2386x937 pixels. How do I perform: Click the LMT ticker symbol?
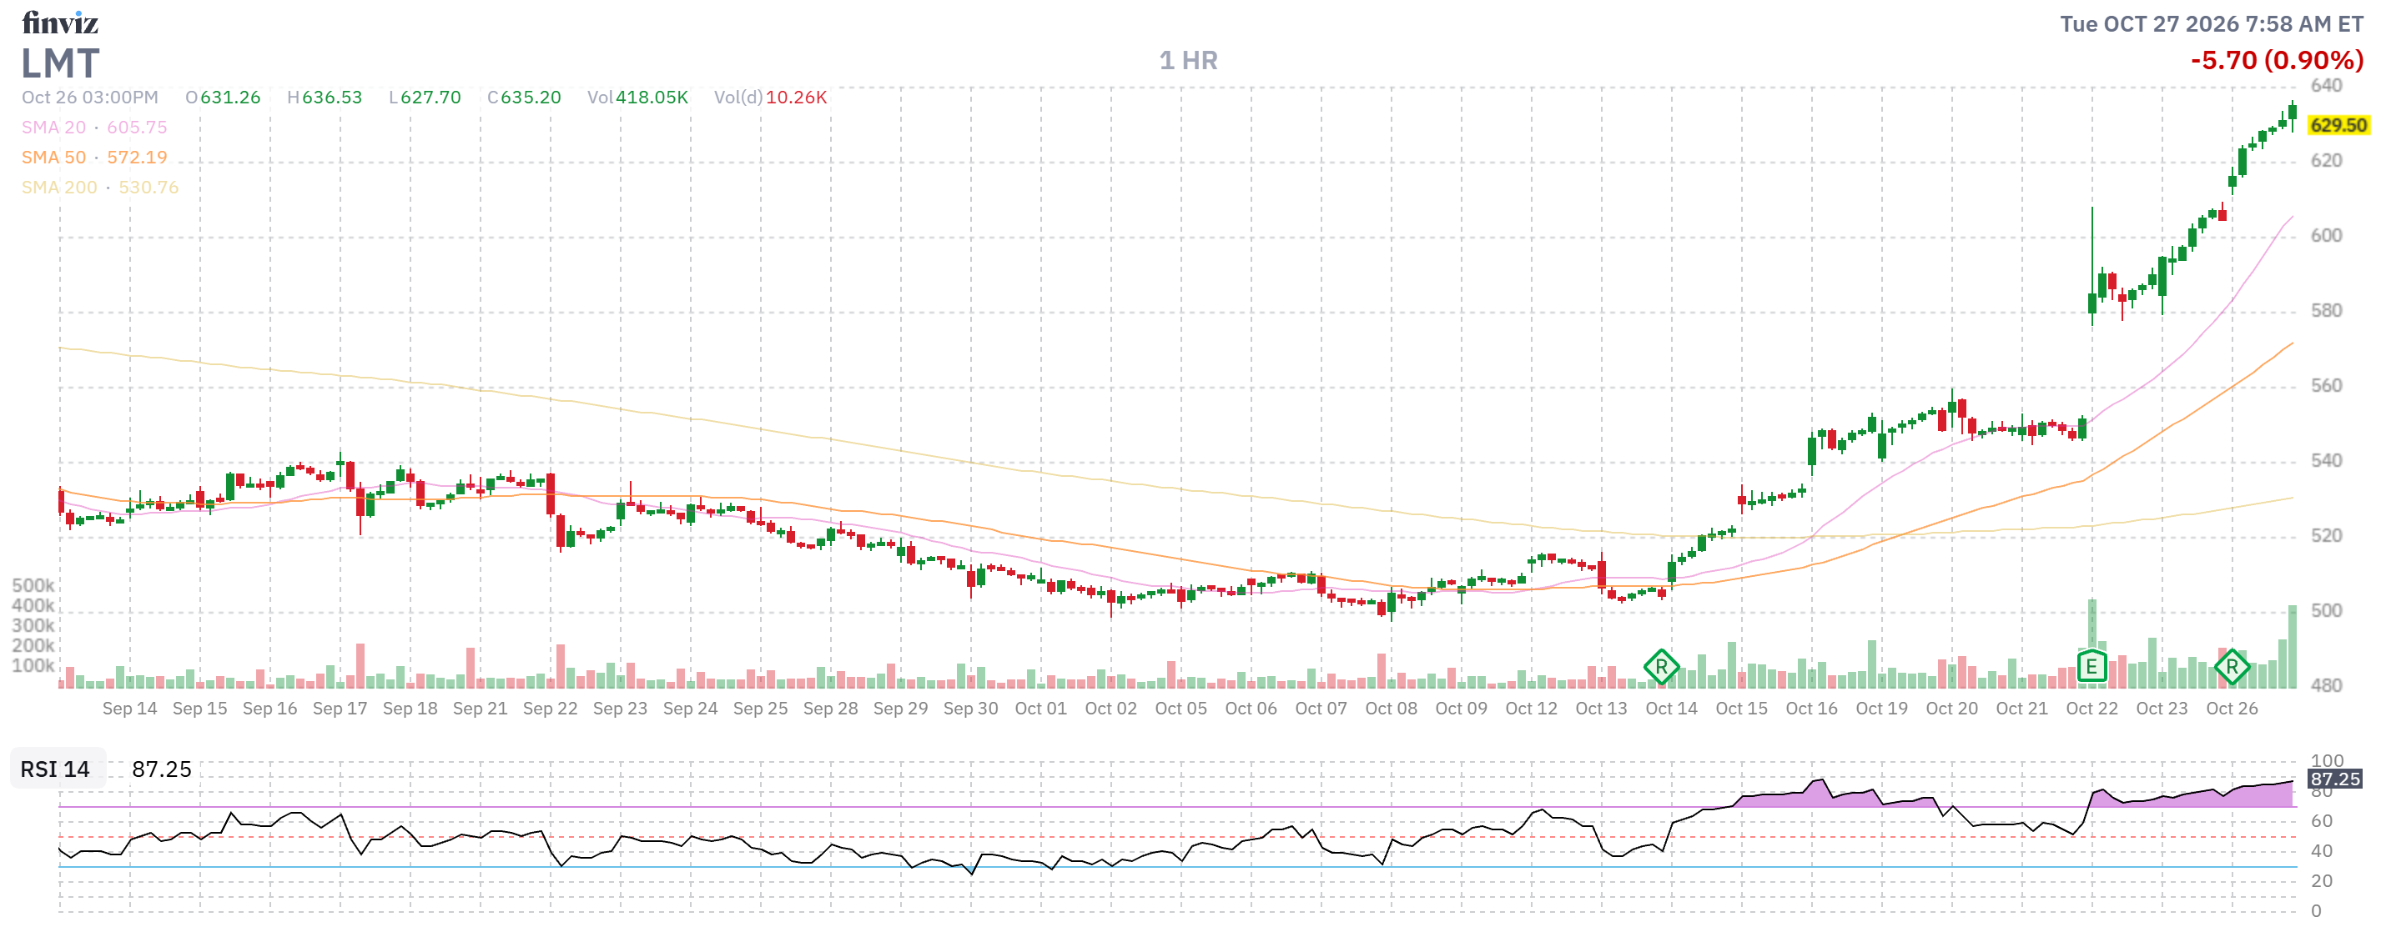pyautogui.click(x=60, y=63)
